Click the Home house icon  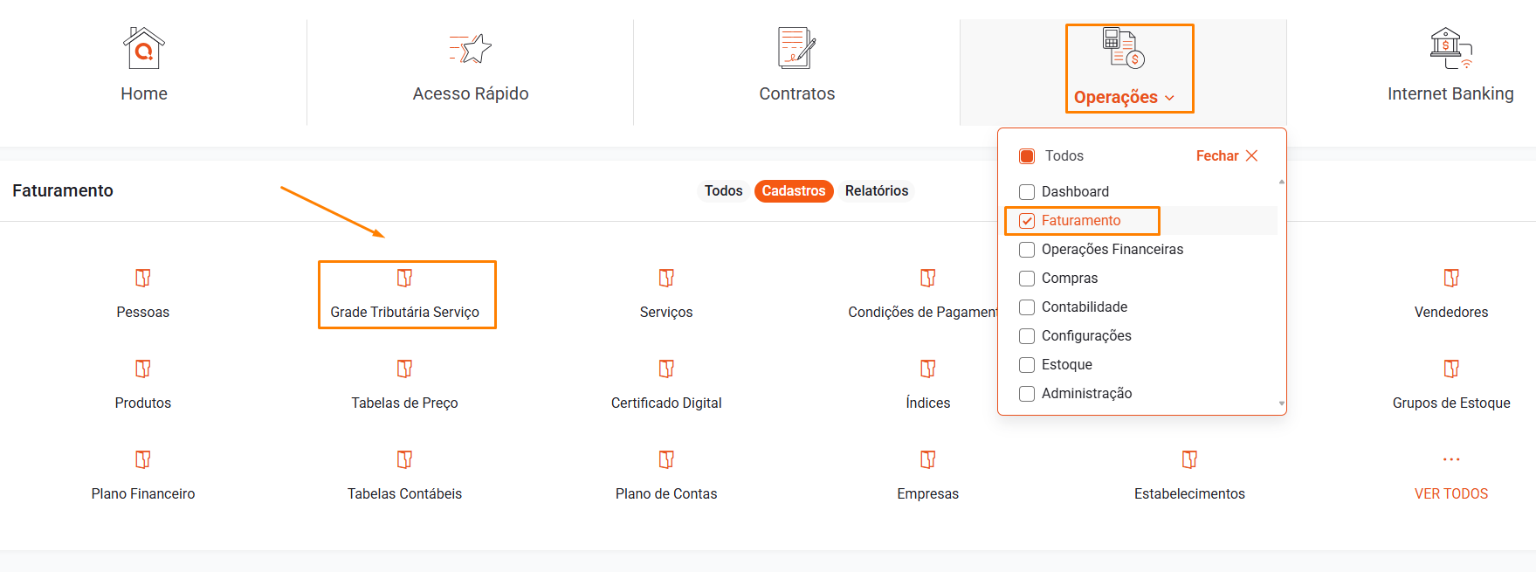point(144,49)
